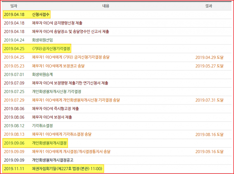
Task: Click result '2019.05.27 도달'
Action: coord(209,66)
